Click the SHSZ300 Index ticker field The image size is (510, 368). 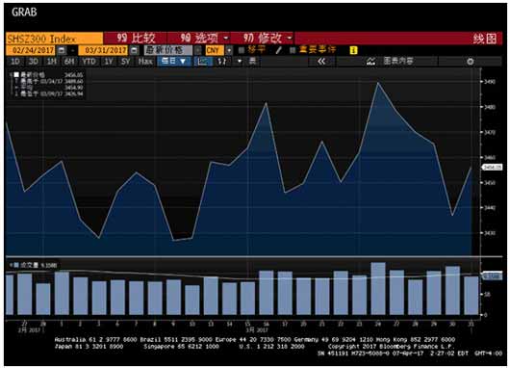pyautogui.click(x=54, y=39)
